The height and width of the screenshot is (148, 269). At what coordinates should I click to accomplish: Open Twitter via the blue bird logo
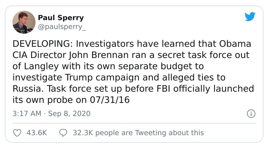250,17
